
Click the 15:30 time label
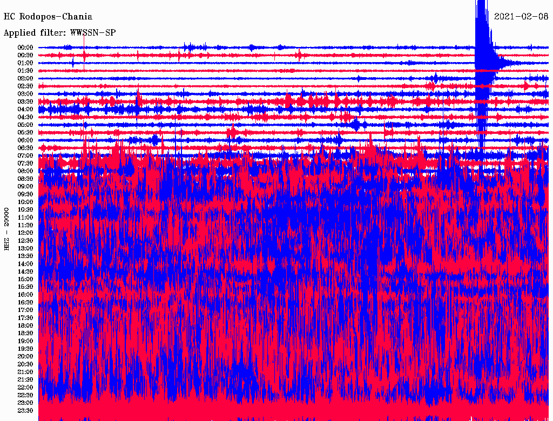(x=25, y=287)
